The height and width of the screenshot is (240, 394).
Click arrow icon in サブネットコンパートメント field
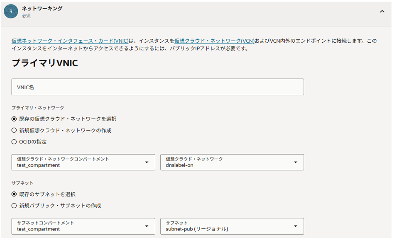point(147,226)
